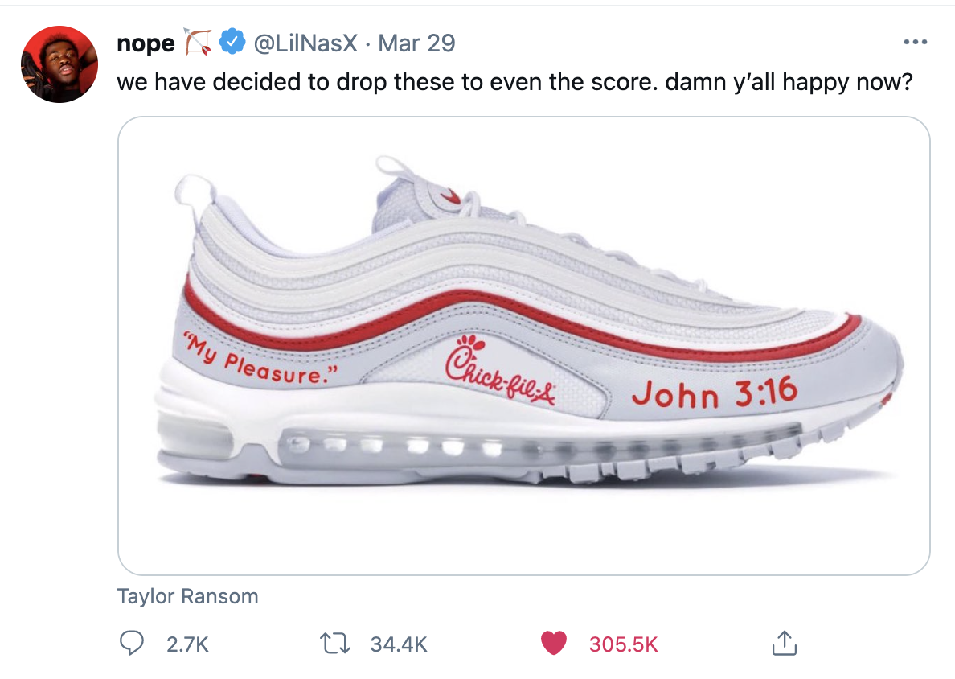Click the 305.5K likes count
Image resolution: width=955 pixels, height=679 pixels.
623,644
